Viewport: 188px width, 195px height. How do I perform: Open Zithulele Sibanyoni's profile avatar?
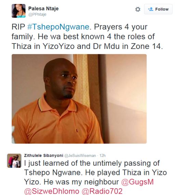click(x=14, y=161)
